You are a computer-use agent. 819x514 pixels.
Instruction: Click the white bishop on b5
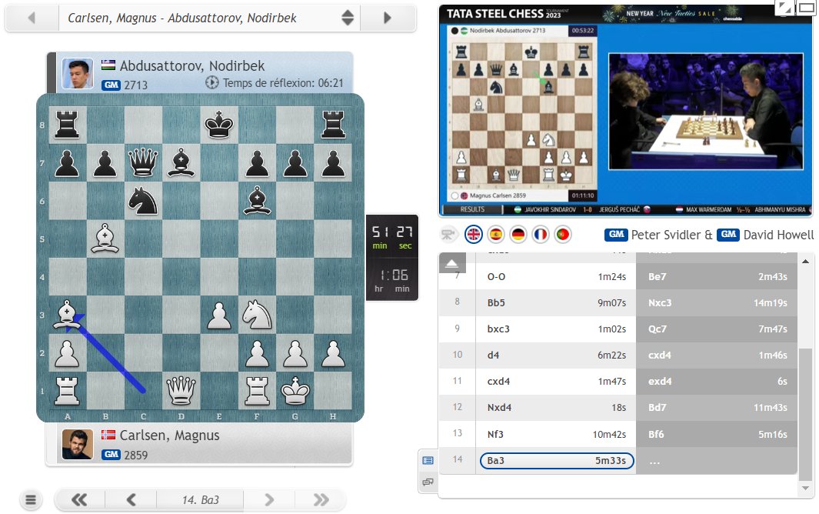pos(105,239)
